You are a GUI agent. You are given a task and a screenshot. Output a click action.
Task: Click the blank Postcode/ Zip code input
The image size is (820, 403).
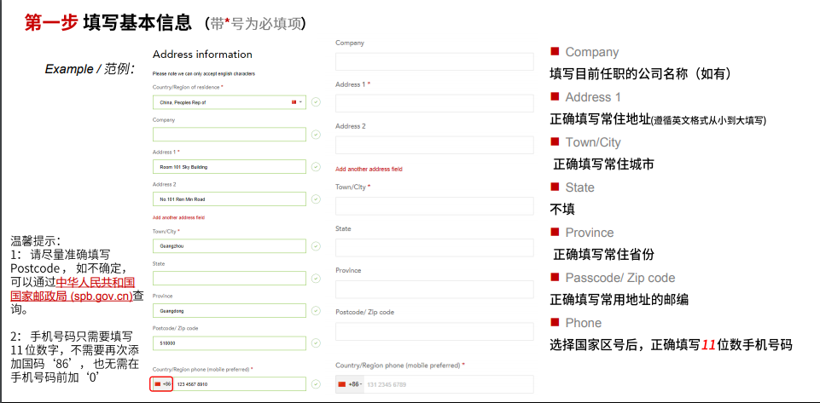coord(434,331)
